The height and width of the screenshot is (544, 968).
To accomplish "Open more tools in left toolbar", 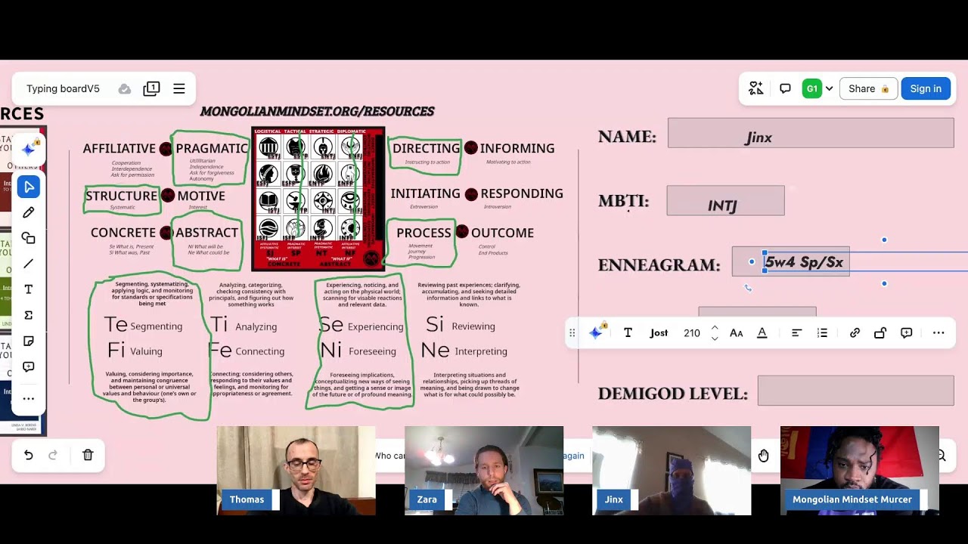I will click(x=29, y=398).
